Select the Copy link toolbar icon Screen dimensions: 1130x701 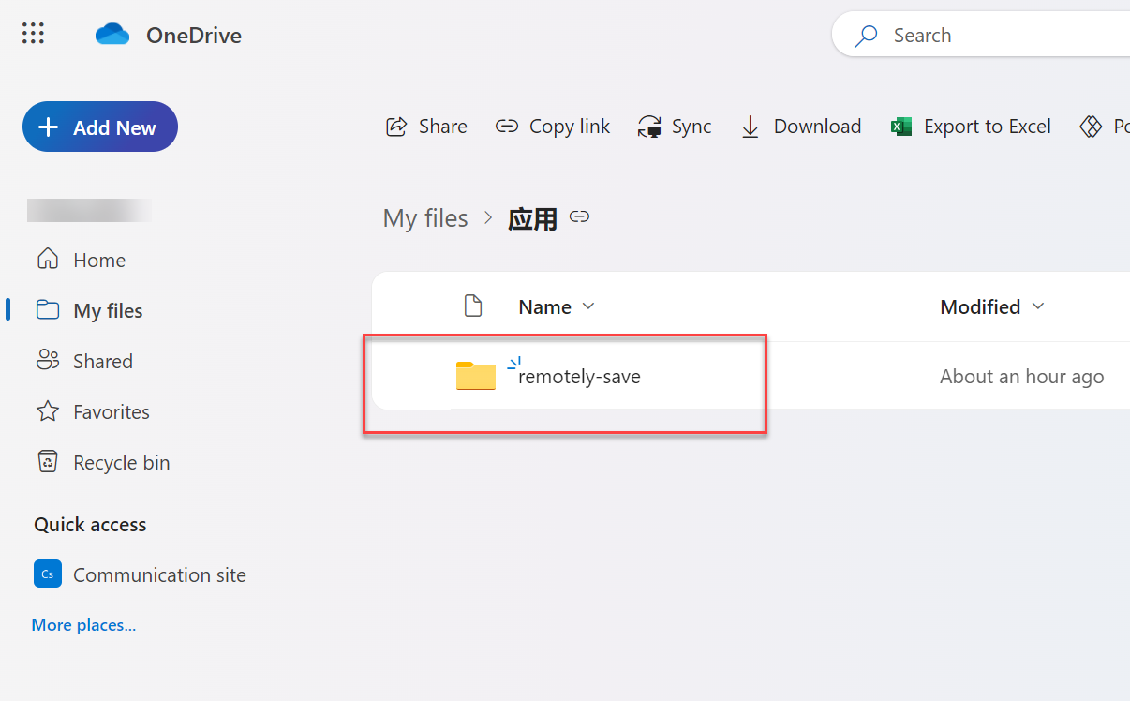[x=506, y=126]
